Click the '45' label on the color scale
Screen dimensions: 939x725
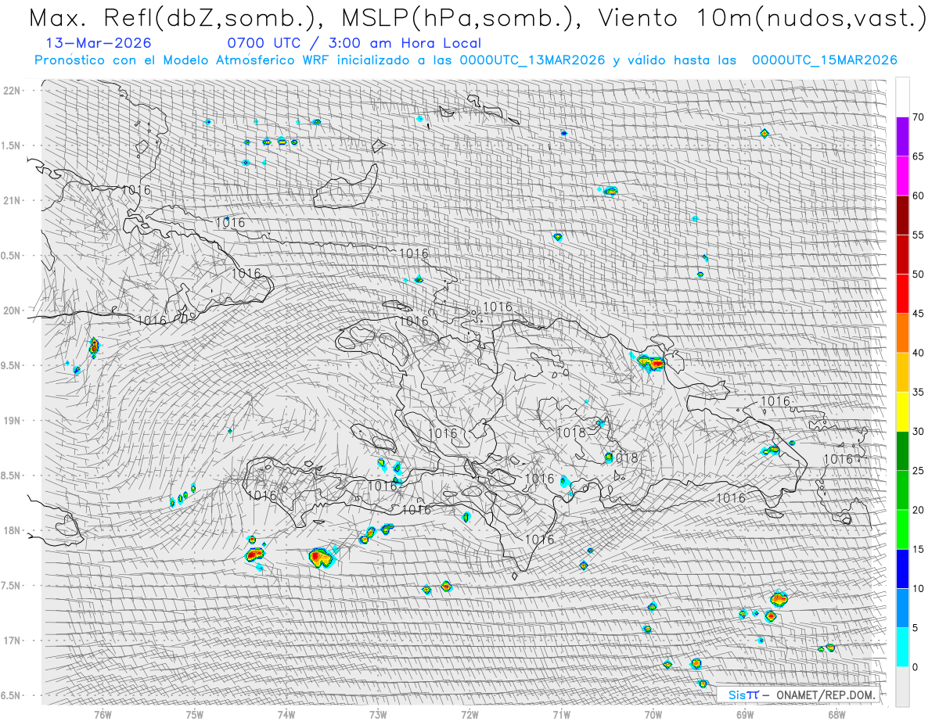pyautogui.click(x=919, y=314)
